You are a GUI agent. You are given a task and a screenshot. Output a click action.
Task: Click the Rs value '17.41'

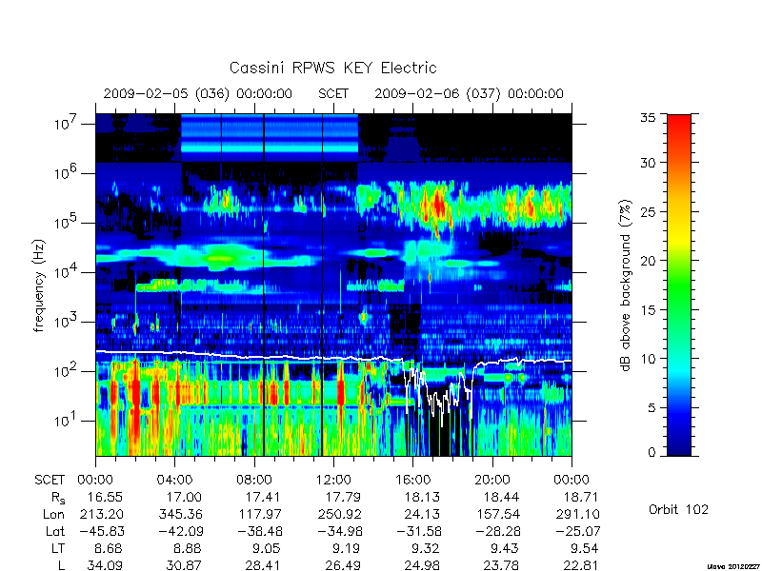(263, 497)
